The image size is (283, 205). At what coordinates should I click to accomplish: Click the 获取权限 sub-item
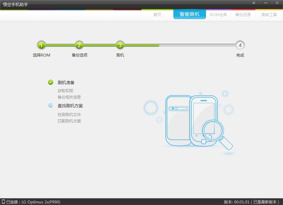[x=65, y=91]
